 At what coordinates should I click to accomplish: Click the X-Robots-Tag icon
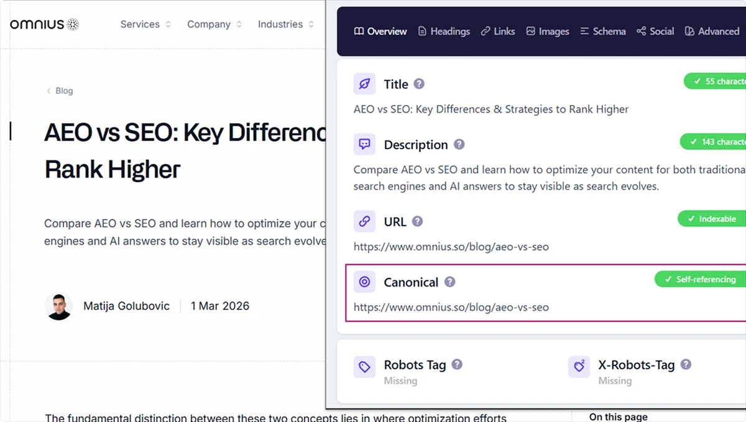[579, 367]
